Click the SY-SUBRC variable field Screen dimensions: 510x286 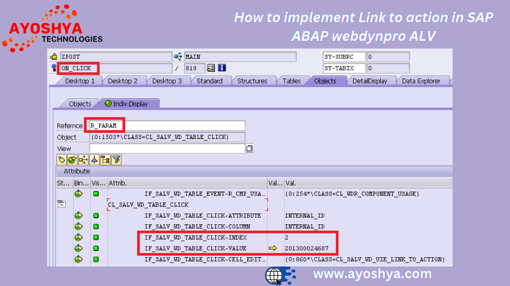pos(344,57)
